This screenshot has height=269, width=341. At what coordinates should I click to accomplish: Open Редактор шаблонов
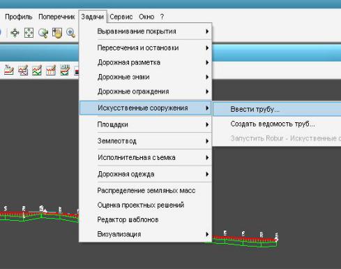pyautogui.click(x=145, y=219)
